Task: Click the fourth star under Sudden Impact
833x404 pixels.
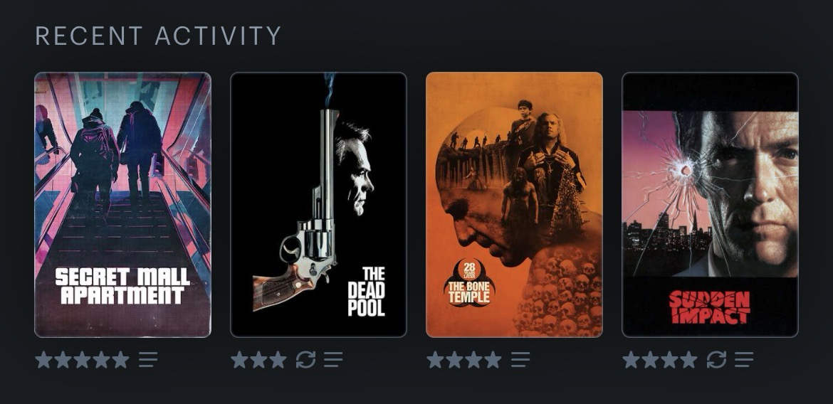Action: coord(688,359)
